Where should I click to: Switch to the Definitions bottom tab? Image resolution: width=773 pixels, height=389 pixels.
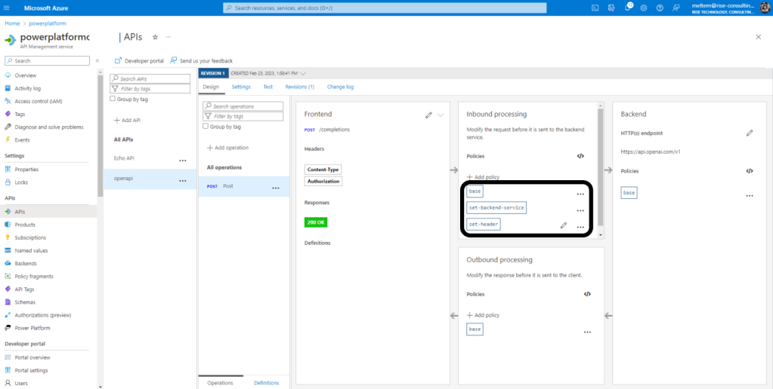point(266,383)
